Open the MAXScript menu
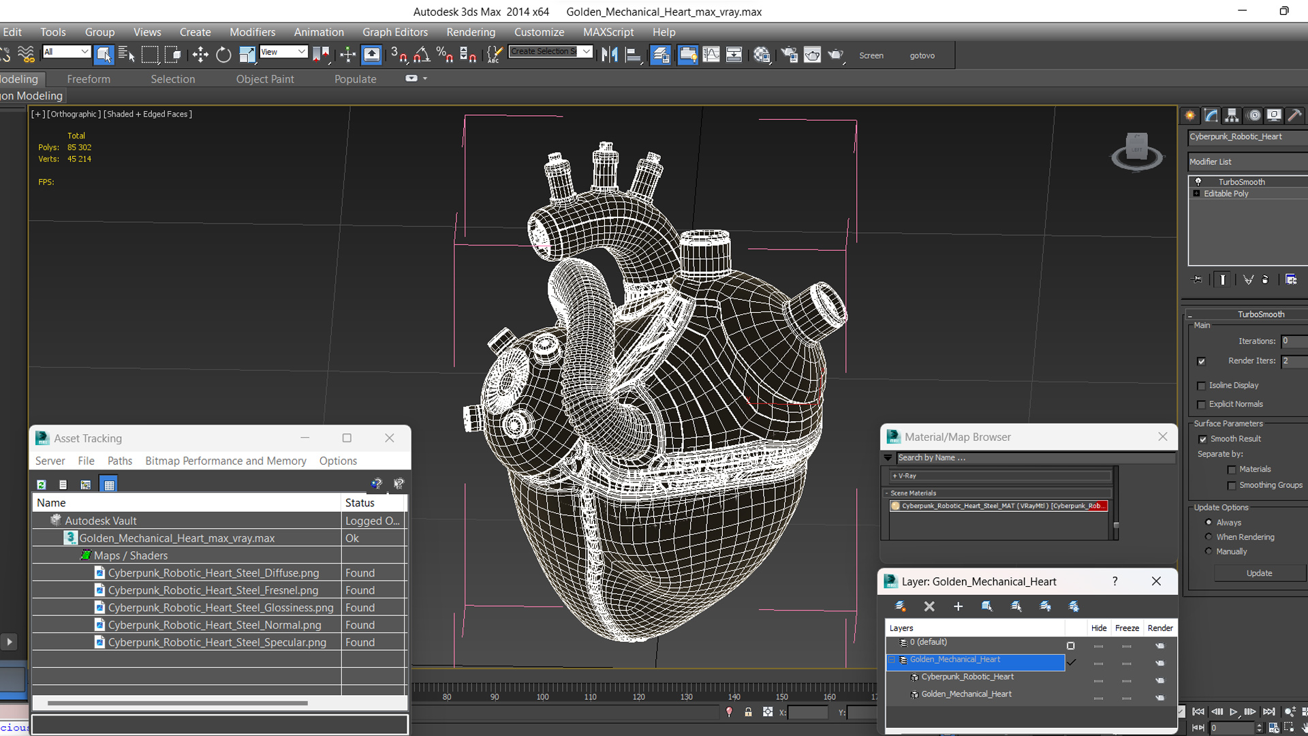Viewport: 1308px width, 736px height. [608, 32]
